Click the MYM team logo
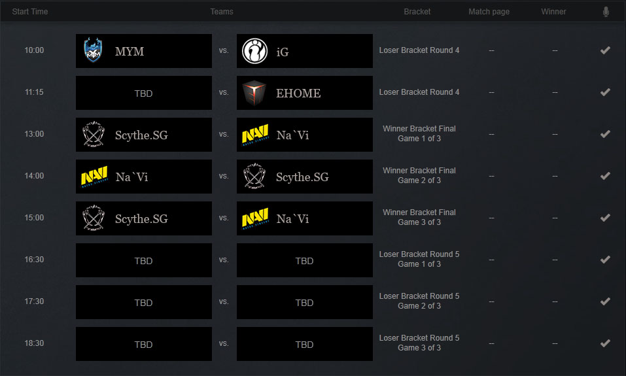Image resolution: width=626 pixels, height=376 pixels. tap(93, 50)
